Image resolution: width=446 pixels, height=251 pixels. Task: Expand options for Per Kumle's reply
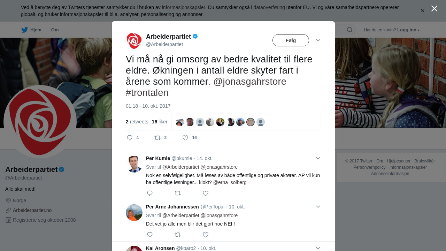coord(318,158)
